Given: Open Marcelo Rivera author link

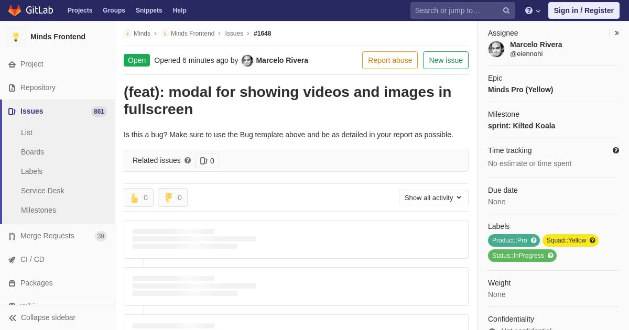Looking at the screenshot, I should (282, 60).
